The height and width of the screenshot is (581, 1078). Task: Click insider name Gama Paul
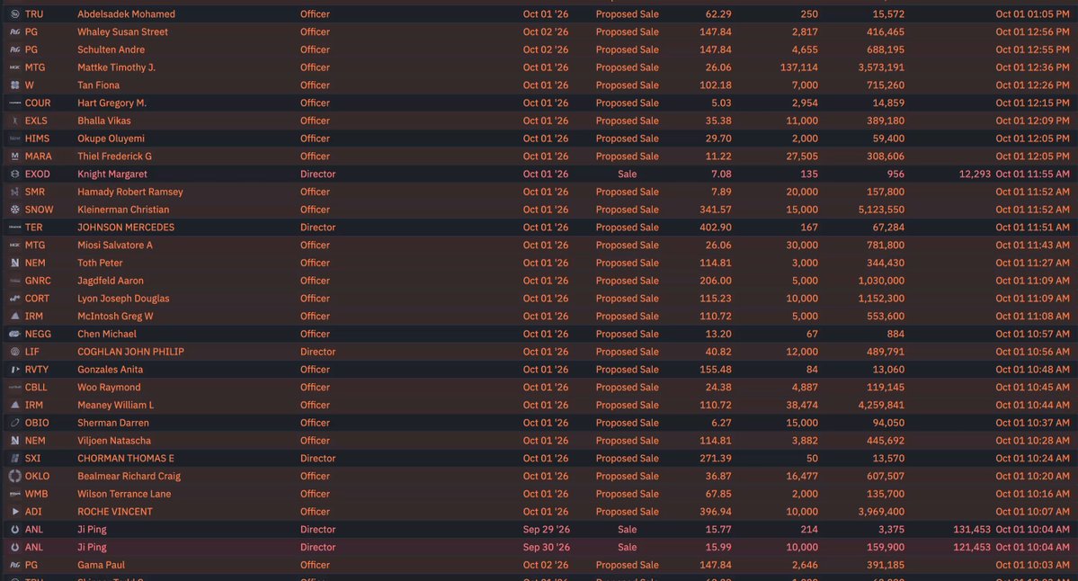(x=101, y=565)
